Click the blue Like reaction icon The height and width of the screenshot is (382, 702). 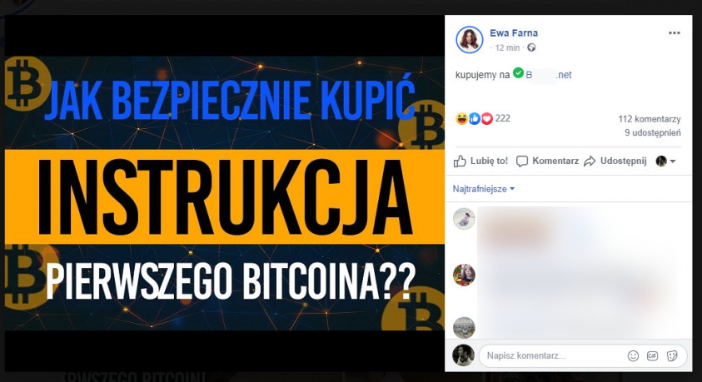tap(475, 118)
